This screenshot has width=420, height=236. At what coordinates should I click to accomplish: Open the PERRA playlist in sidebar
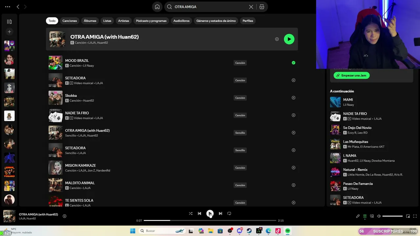click(x=9, y=102)
